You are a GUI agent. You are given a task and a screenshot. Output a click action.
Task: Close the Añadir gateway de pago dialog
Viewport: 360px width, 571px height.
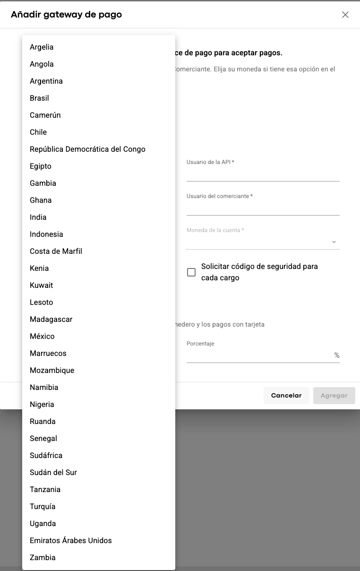[345, 15]
